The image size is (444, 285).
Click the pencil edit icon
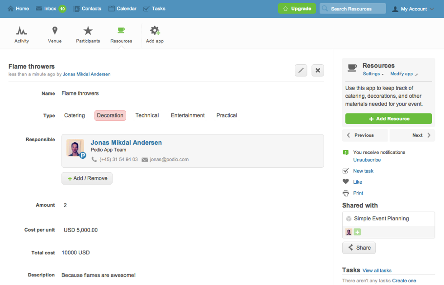[x=301, y=70]
